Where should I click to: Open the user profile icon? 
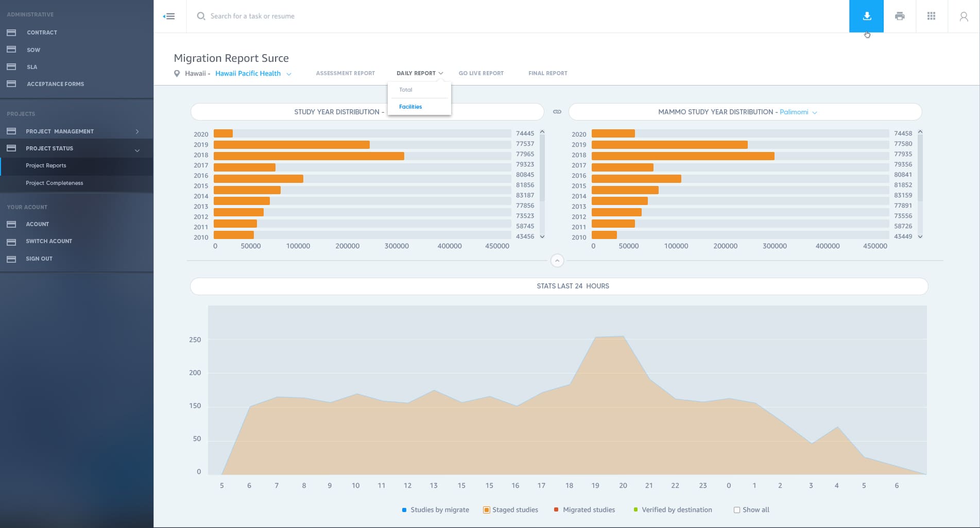(963, 16)
